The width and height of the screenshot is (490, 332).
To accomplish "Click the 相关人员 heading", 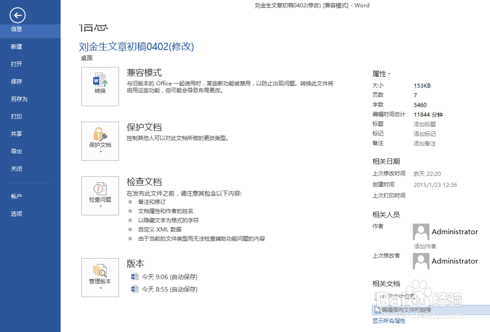I will tap(386, 214).
